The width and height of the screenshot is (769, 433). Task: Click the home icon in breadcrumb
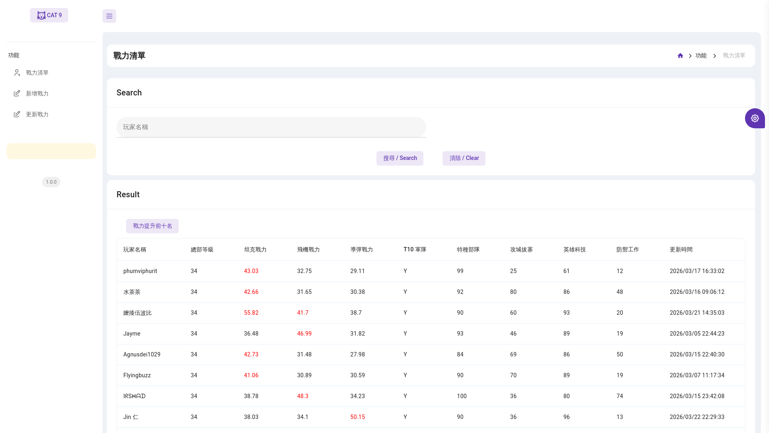click(x=680, y=56)
